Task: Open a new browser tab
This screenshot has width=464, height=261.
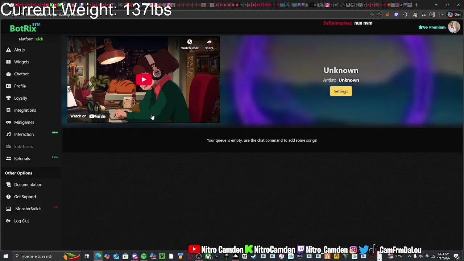Action: coord(417,5)
